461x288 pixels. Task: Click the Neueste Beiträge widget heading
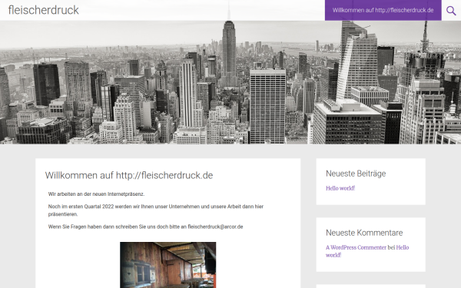[356, 174]
